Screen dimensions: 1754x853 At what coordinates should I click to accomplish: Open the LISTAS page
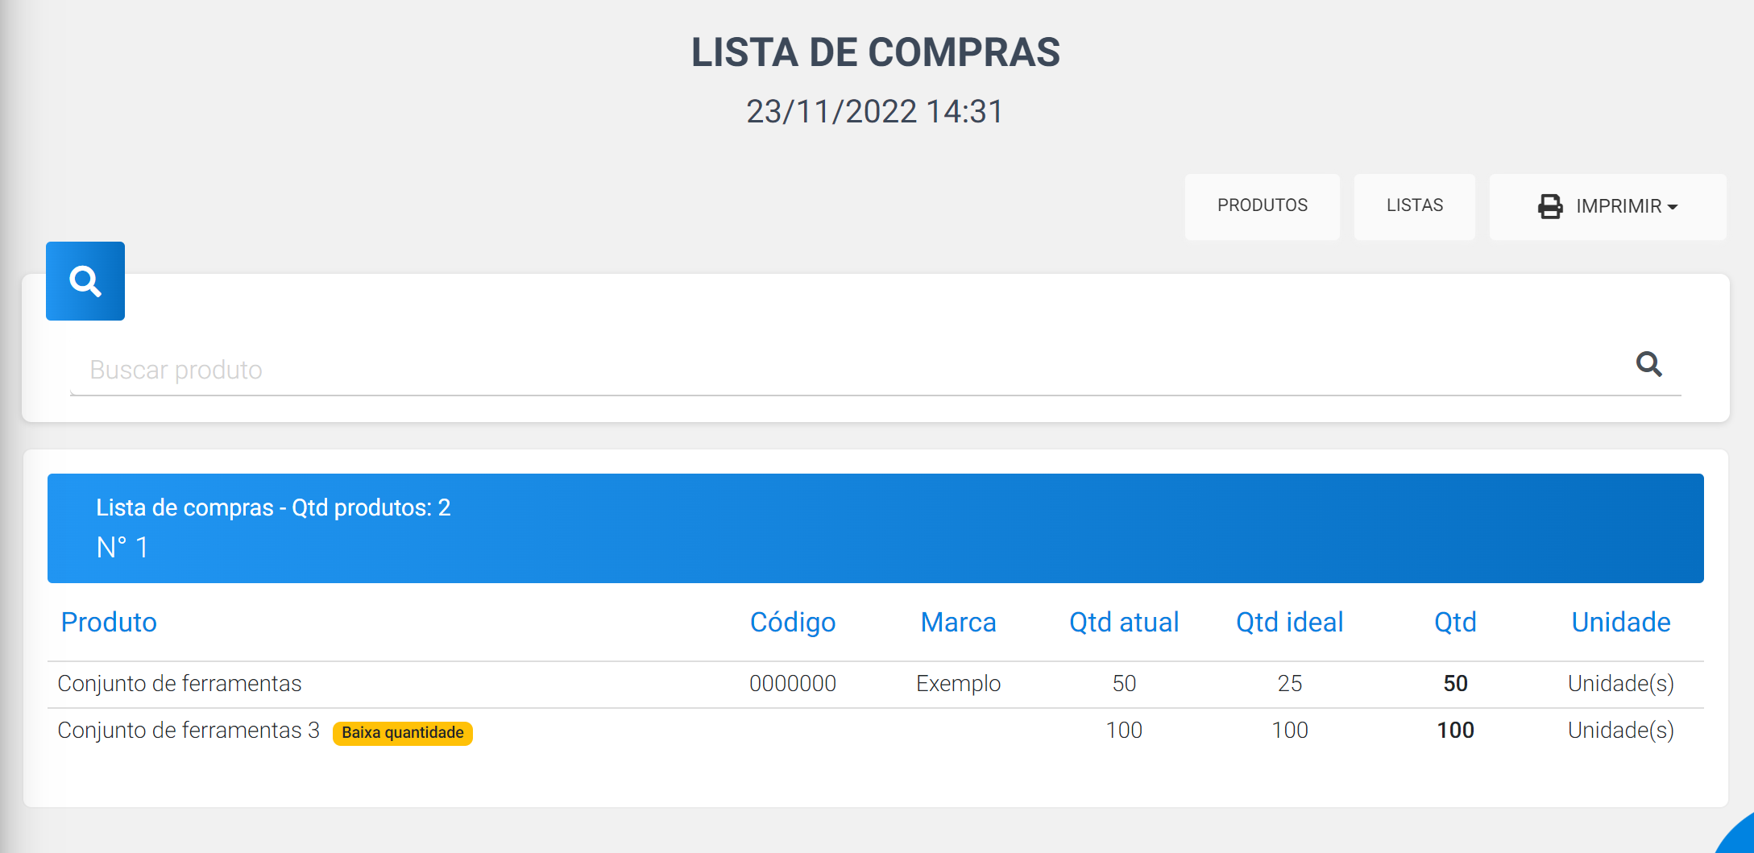(1415, 206)
